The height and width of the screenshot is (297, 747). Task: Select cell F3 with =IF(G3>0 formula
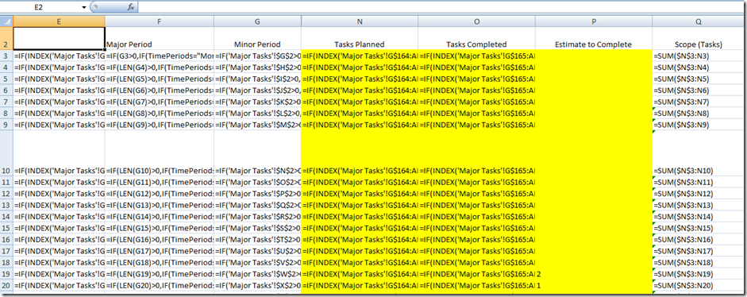(x=159, y=56)
